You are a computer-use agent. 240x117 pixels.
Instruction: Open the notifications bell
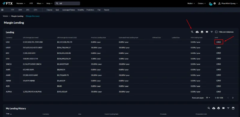point(211,4)
